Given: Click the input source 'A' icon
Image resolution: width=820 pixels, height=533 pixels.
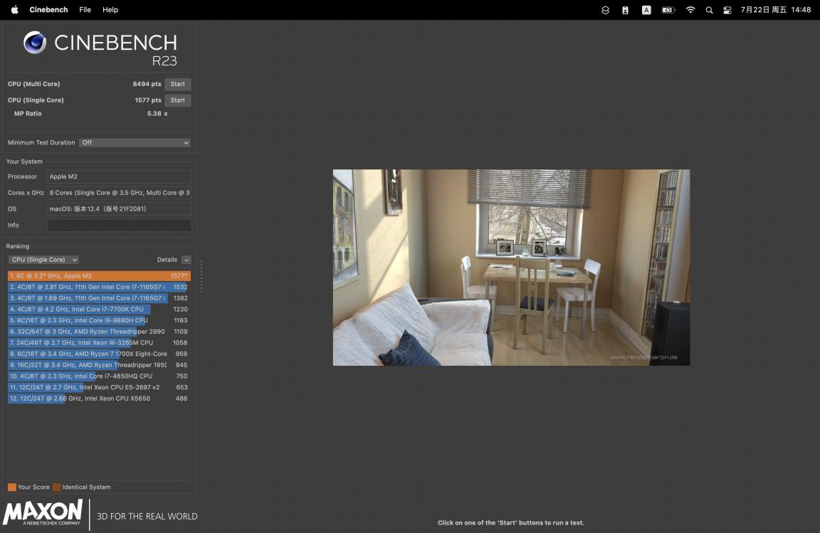Looking at the screenshot, I should point(646,10).
